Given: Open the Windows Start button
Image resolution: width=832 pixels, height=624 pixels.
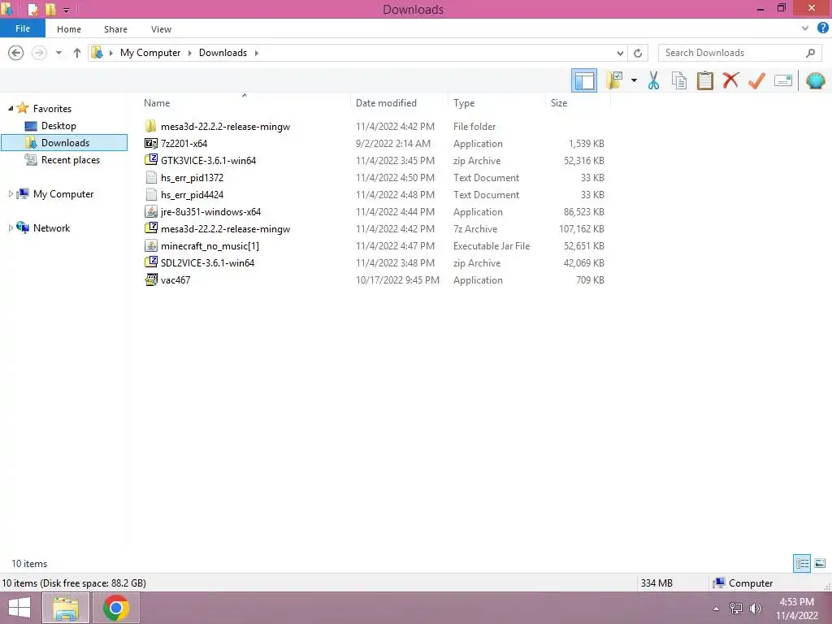Looking at the screenshot, I should (x=19, y=608).
